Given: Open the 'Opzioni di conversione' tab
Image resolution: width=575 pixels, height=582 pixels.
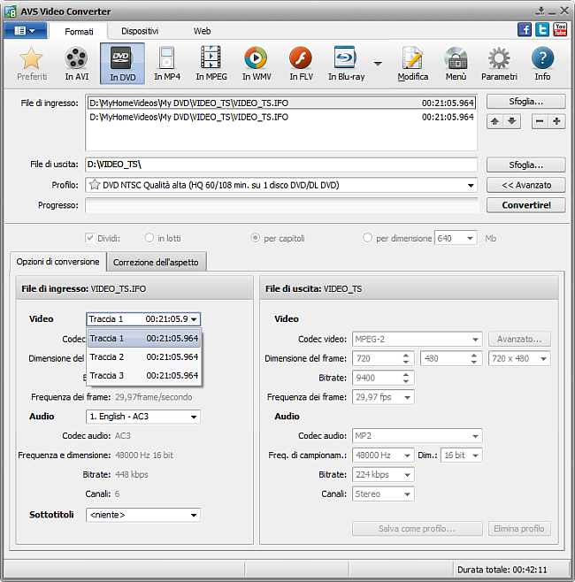Looking at the screenshot, I should click(57, 262).
